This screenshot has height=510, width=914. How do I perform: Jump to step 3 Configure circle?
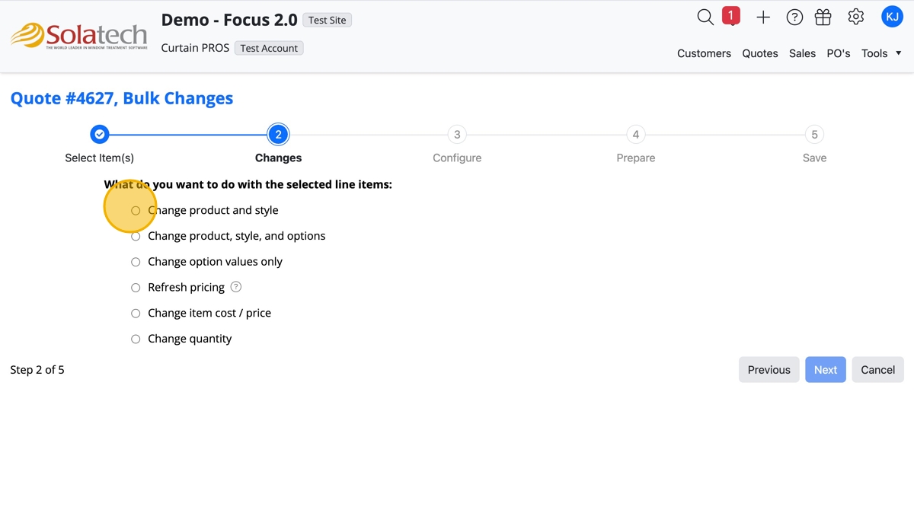pos(457,135)
